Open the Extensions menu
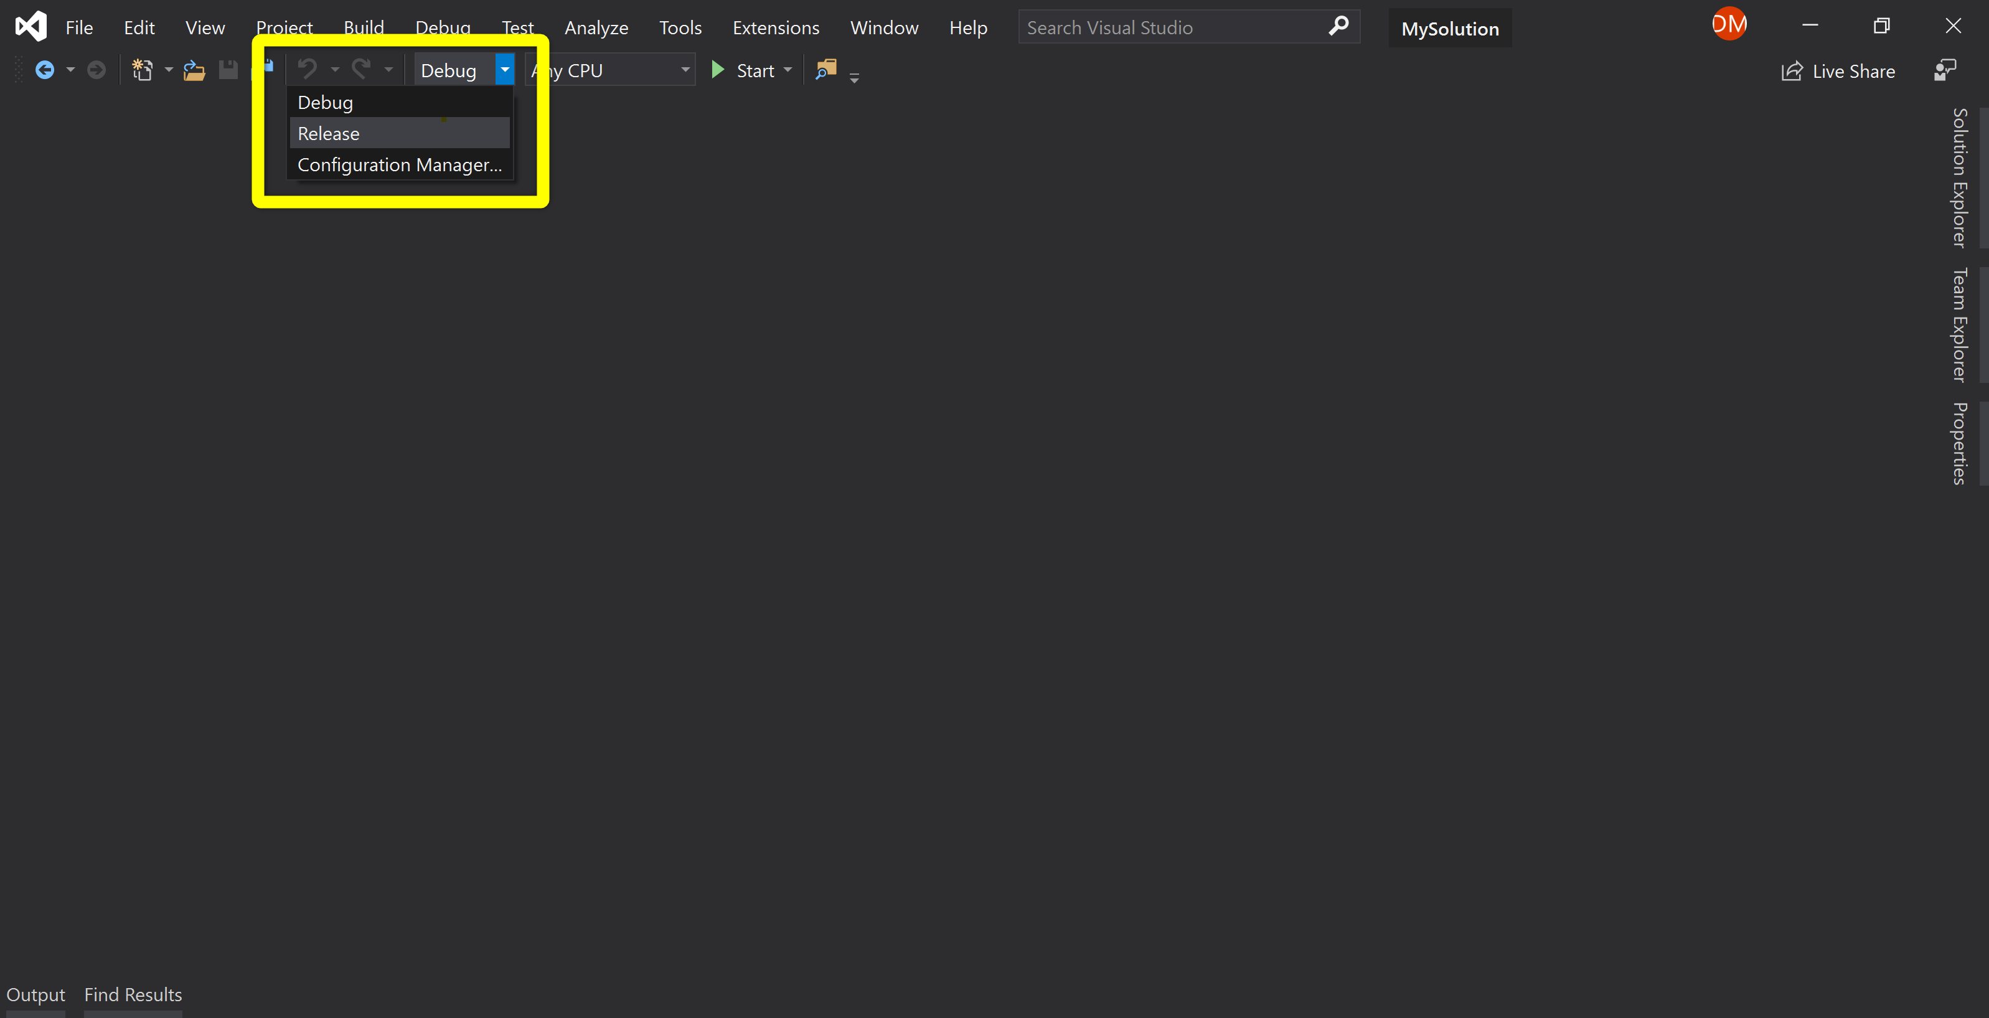The height and width of the screenshot is (1018, 1989). [776, 27]
